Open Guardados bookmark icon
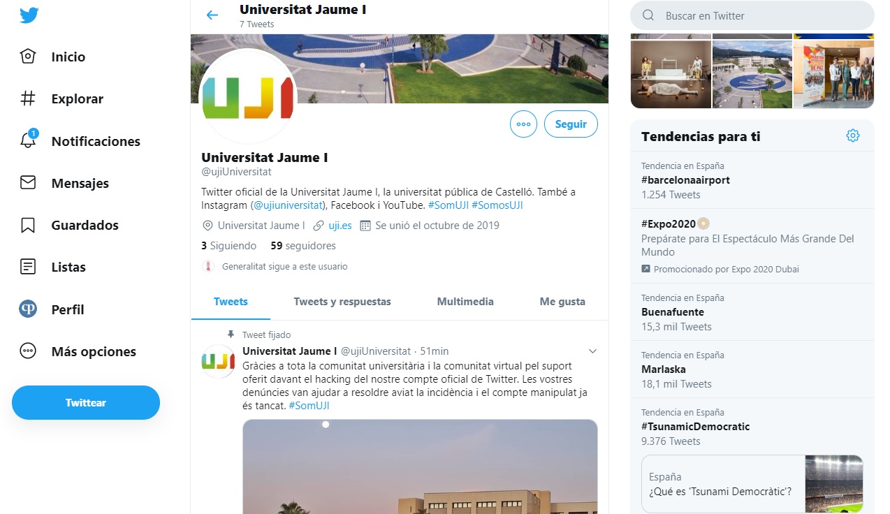Screen dimensions: 890x514 point(28,225)
